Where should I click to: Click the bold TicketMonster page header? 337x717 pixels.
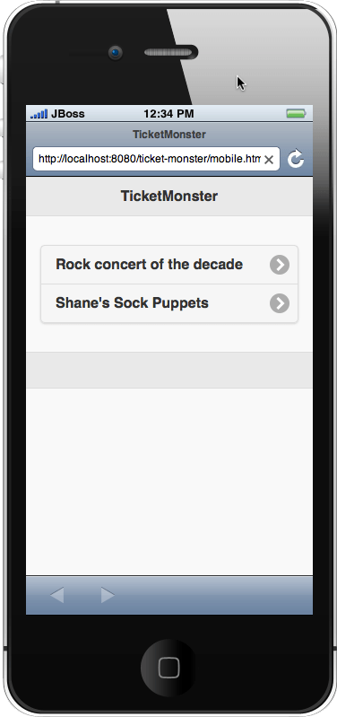[x=169, y=197]
